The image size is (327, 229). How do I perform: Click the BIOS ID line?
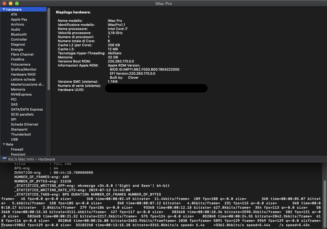click(144, 69)
